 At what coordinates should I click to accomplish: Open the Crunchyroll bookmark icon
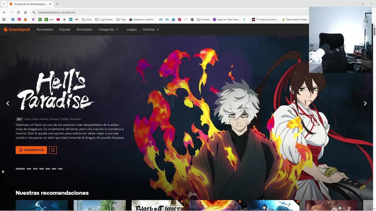point(26,20)
